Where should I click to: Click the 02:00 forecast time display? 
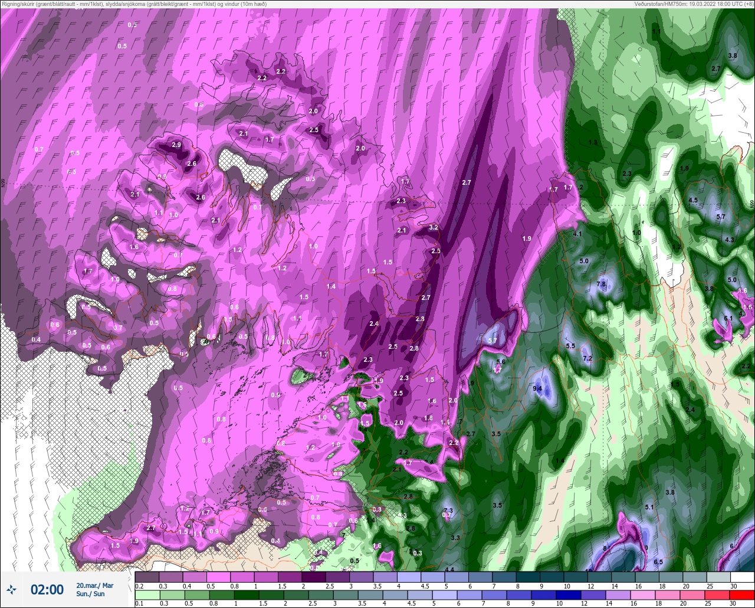pyautogui.click(x=47, y=589)
